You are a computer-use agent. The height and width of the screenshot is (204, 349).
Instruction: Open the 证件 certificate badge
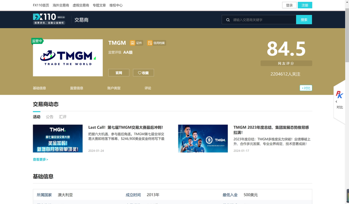pos(136,43)
